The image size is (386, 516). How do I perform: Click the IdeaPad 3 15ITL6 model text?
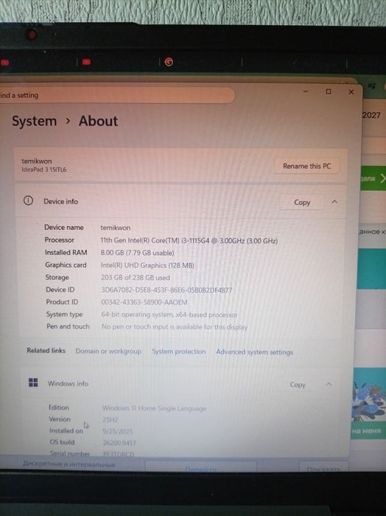coord(43,170)
